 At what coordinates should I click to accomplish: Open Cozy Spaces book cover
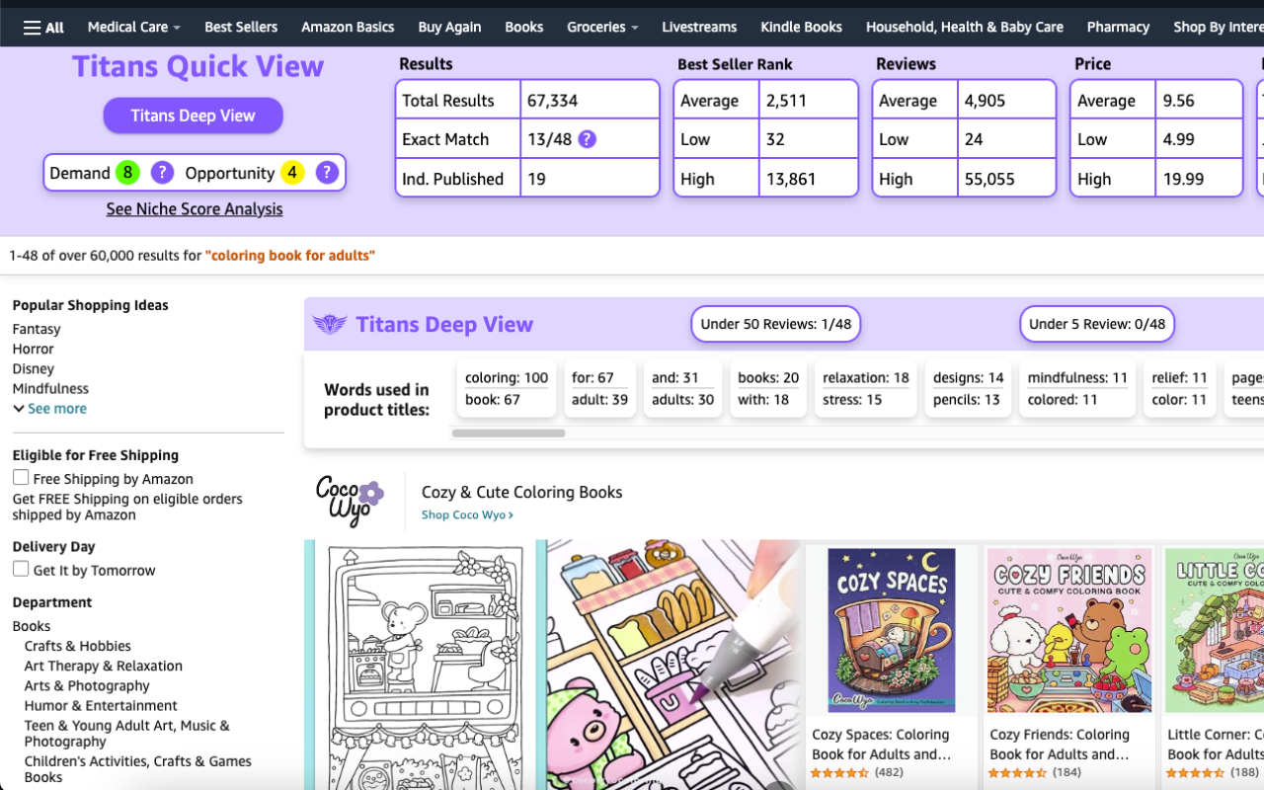[x=892, y=630]
